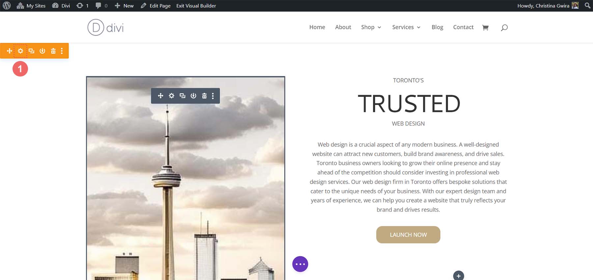This screenshot has width=593, height=280.
Task: Delete section with orange toolbar trash icon
Action: (x=53, y=51)
